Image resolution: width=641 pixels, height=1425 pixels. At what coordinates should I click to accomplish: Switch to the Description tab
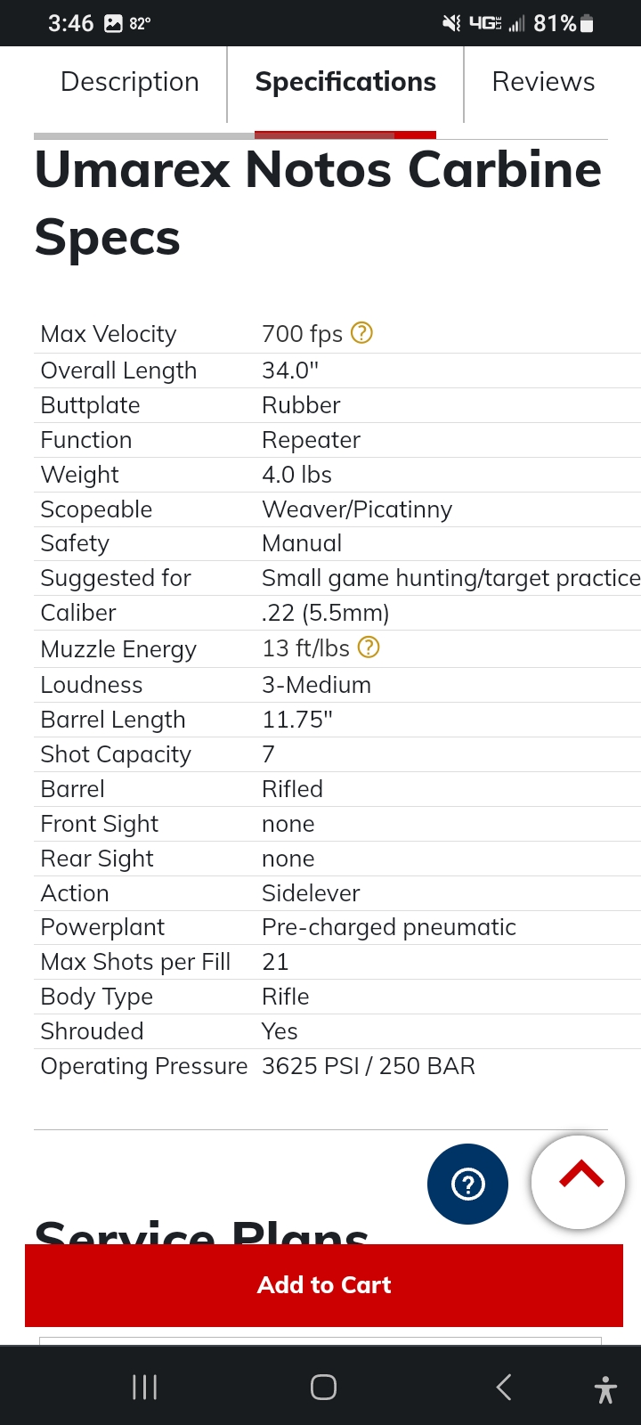coord(130,82)
